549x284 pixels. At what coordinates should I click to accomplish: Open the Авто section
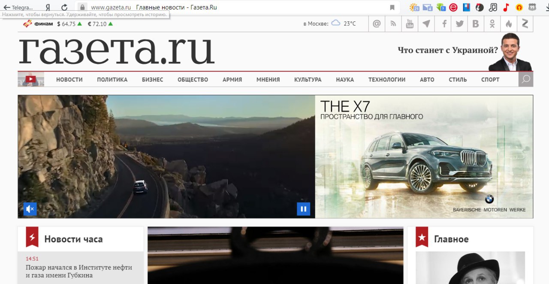pos(427,79)
